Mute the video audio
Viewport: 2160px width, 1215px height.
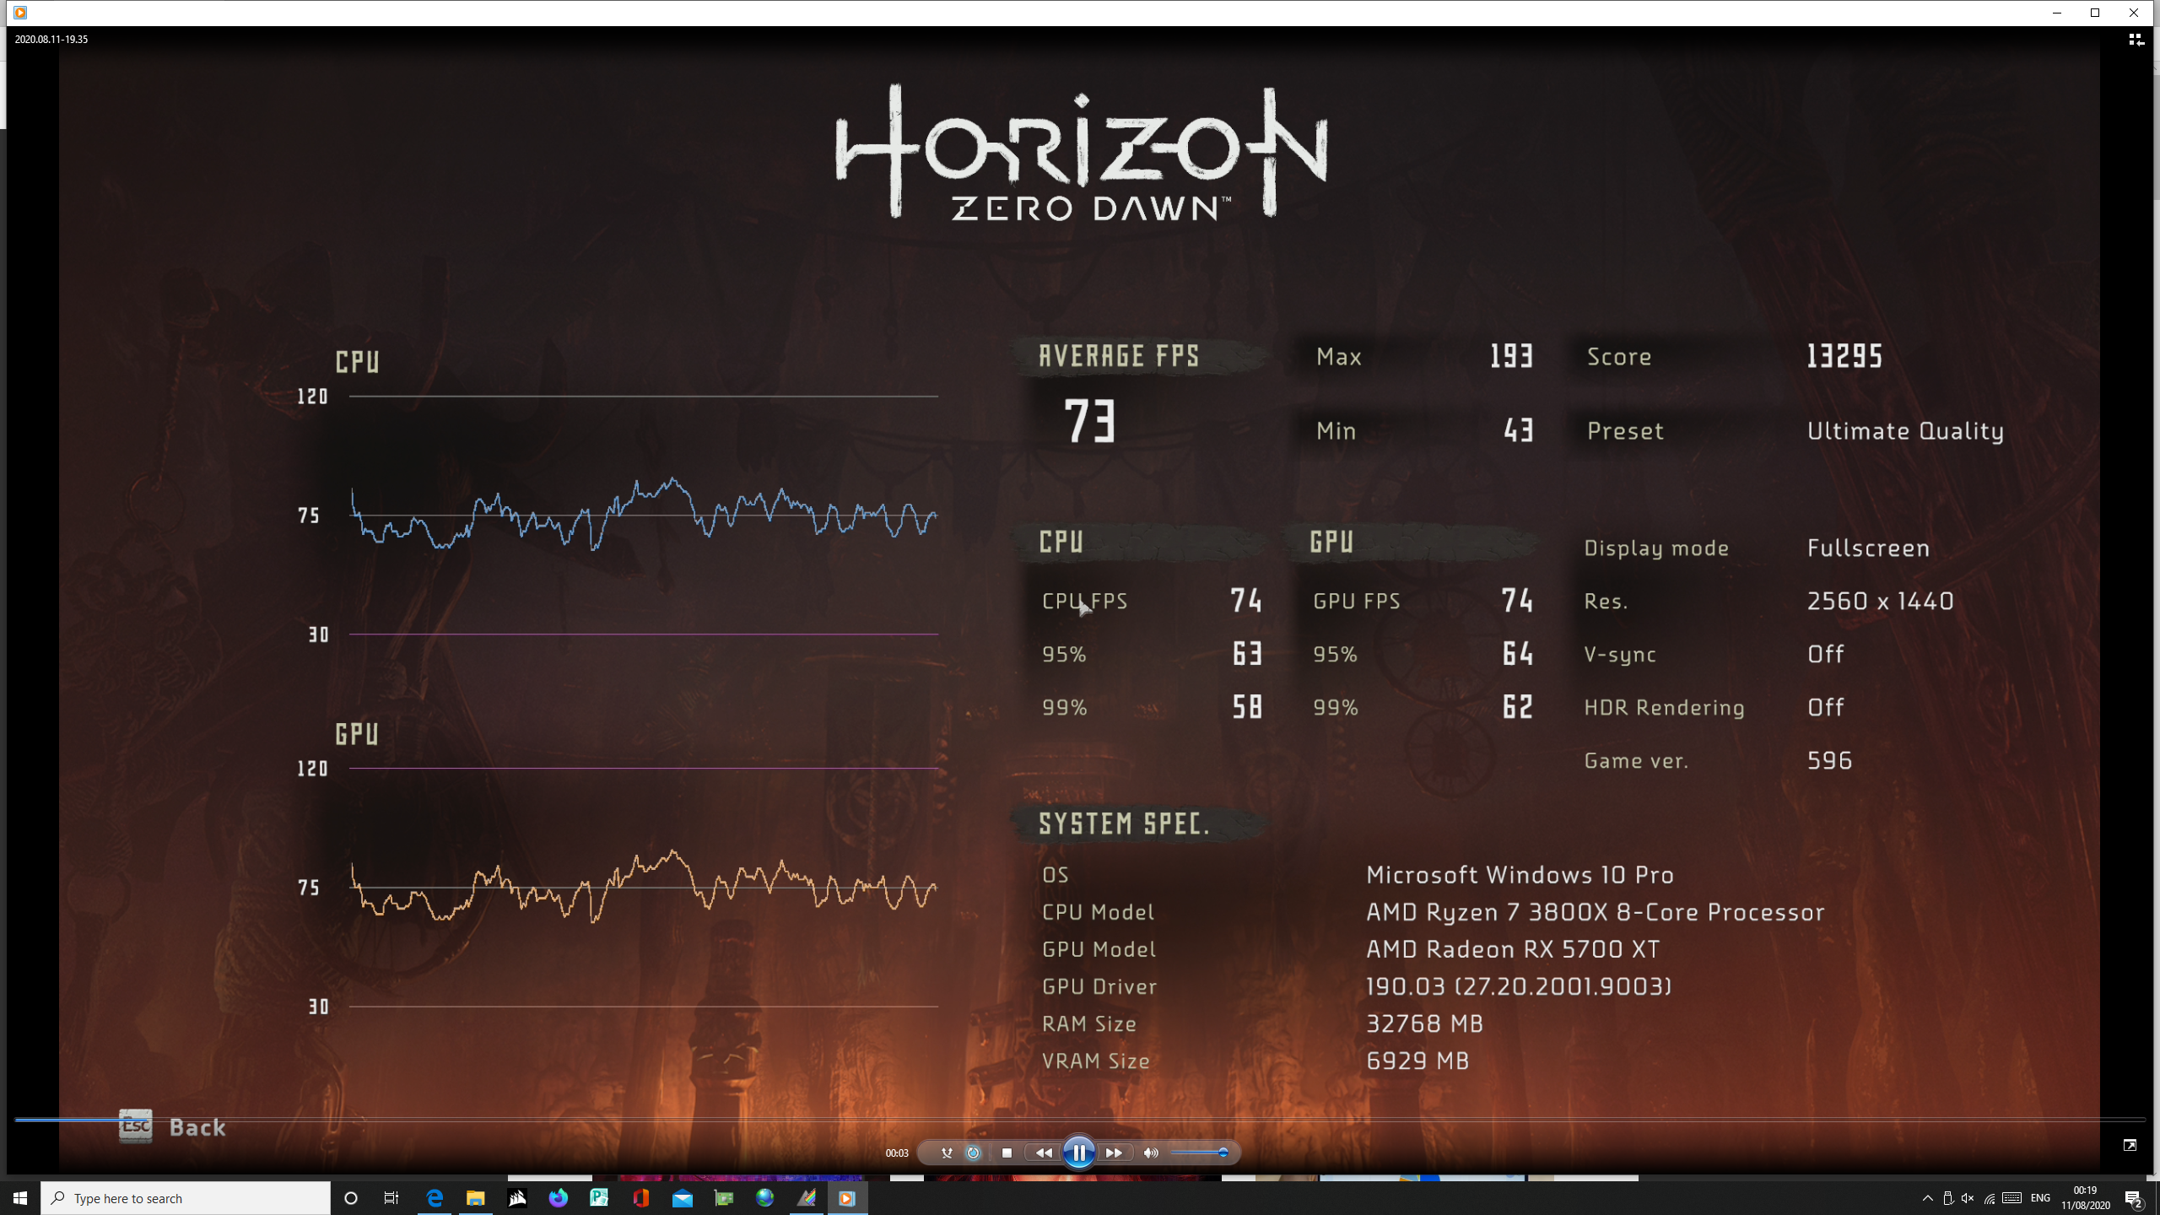(1150, 1152)
